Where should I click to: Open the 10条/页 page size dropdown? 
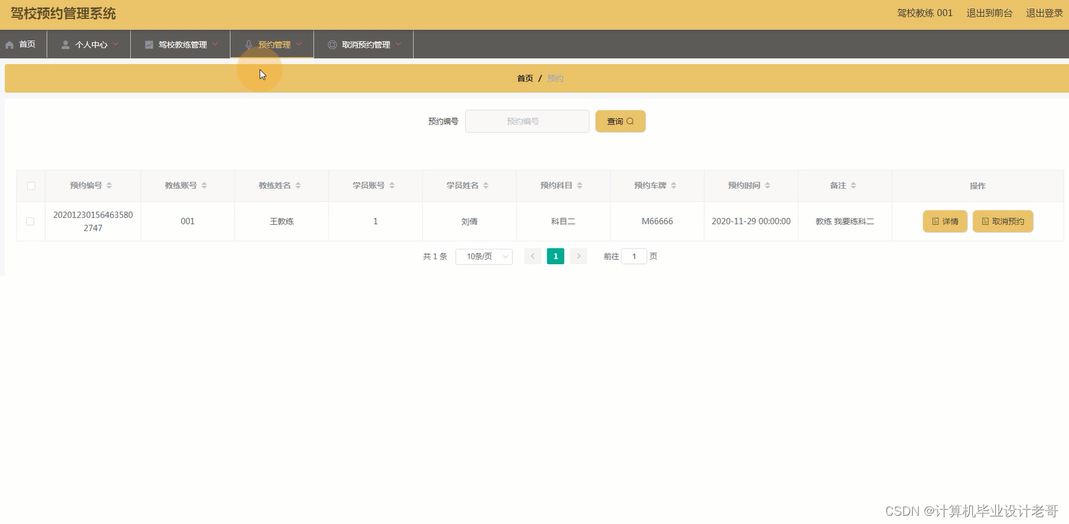click(x=484, y=256)
